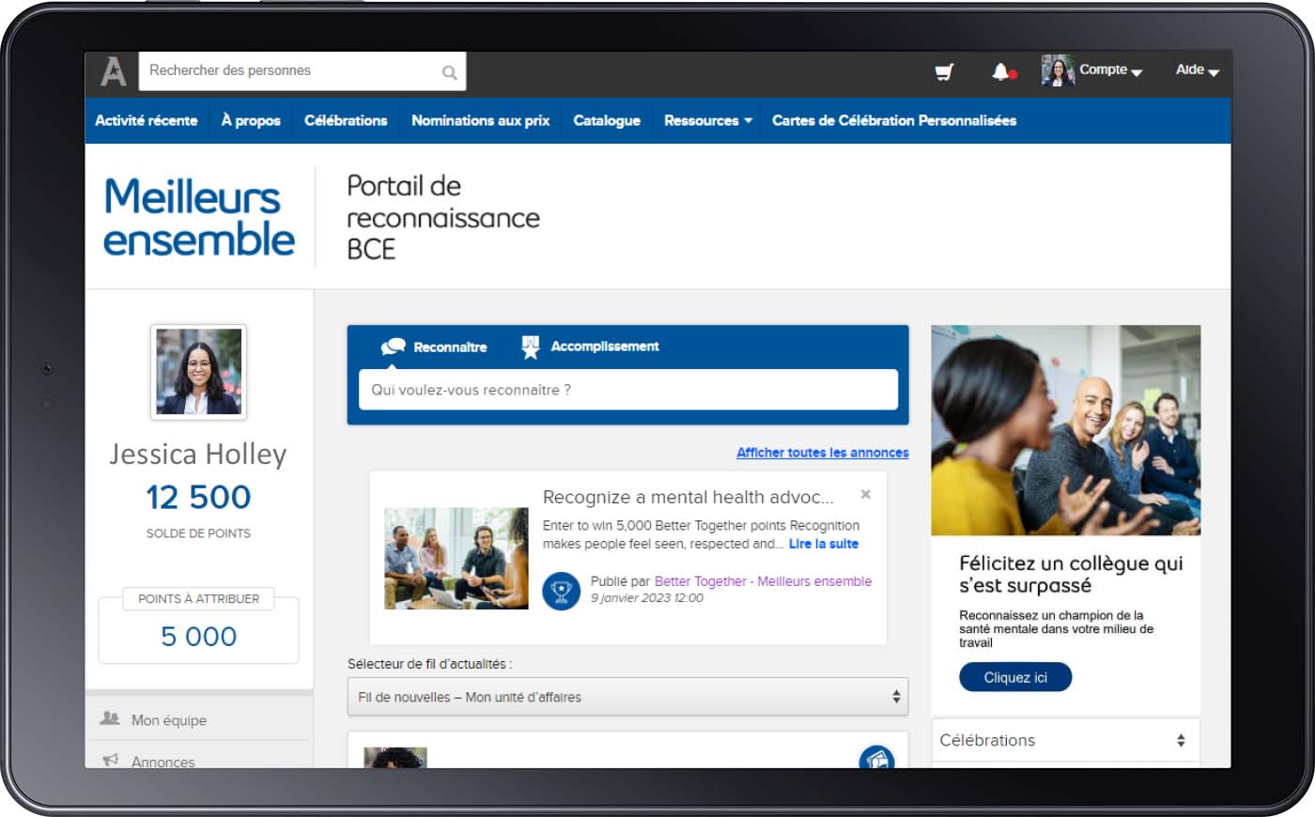Expand the Ressources dropdown menu
Image resolution: width=1315 pixels, height=817 pixels.
[x=708, y=120]
